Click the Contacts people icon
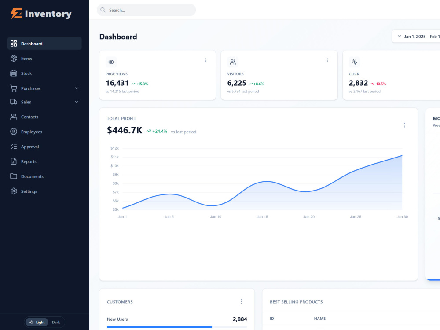This screenshot has width=440, height=330. tap(14, 117)
